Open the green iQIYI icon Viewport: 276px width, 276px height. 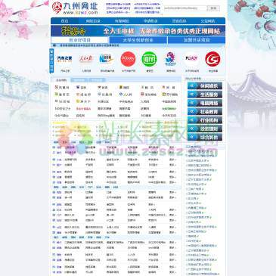point(149,59)
